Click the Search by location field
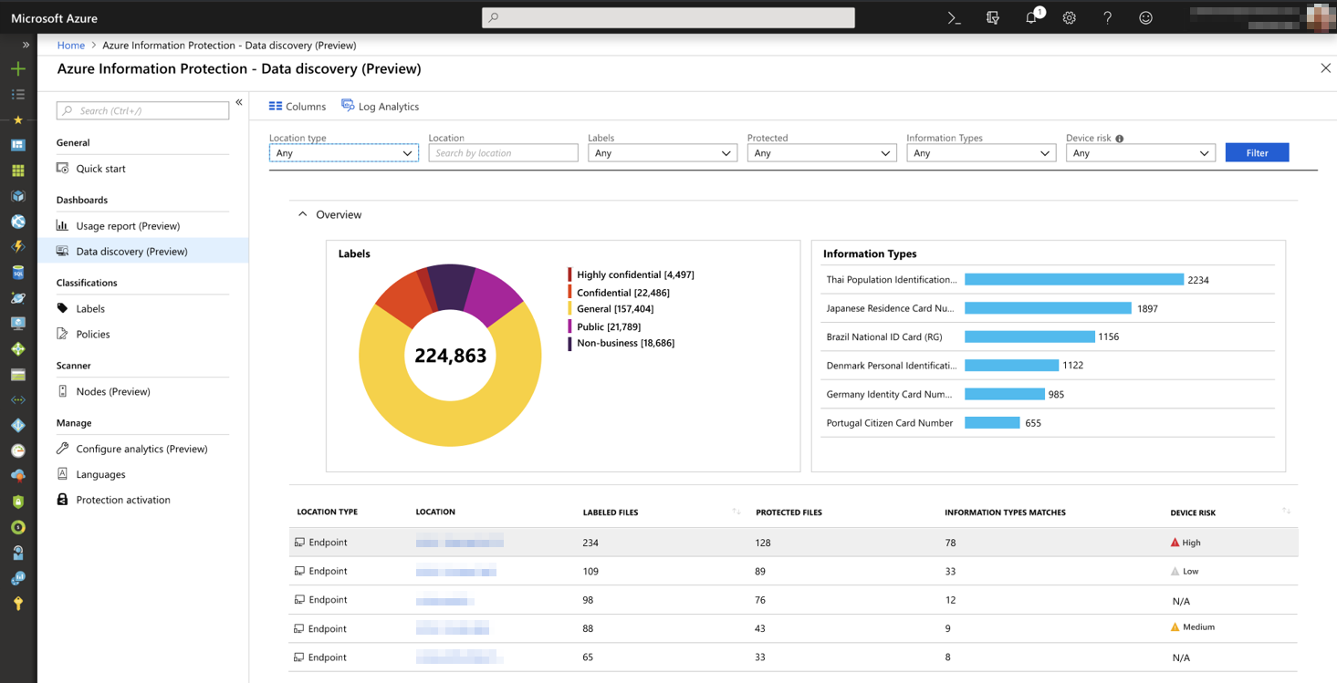Image resolution: width=1337 pixels, height=683 pixels. [503, 152]
